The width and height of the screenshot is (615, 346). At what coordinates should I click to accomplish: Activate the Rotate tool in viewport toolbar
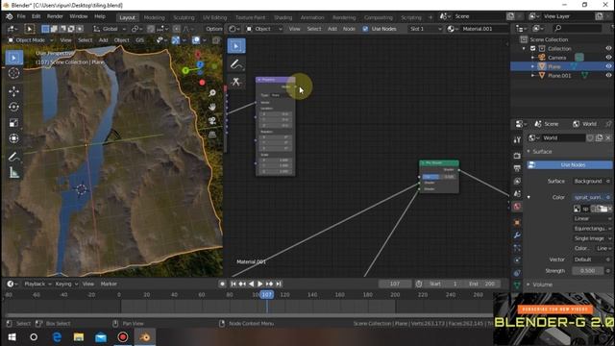tap(13, 107)
